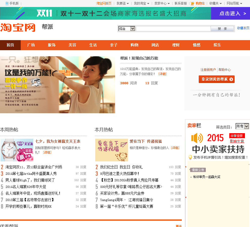The height and width of the screenshot is (227, 250).
Task: Click the 淘宝网 logo
Action: (x=18, y=27)
